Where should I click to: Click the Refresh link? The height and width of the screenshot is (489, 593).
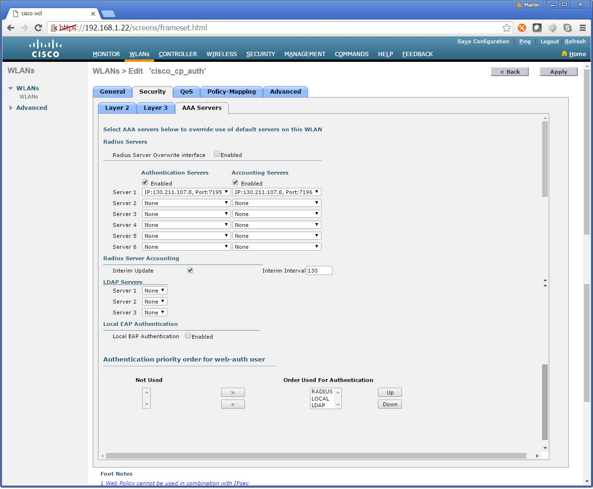click(575, 41)
